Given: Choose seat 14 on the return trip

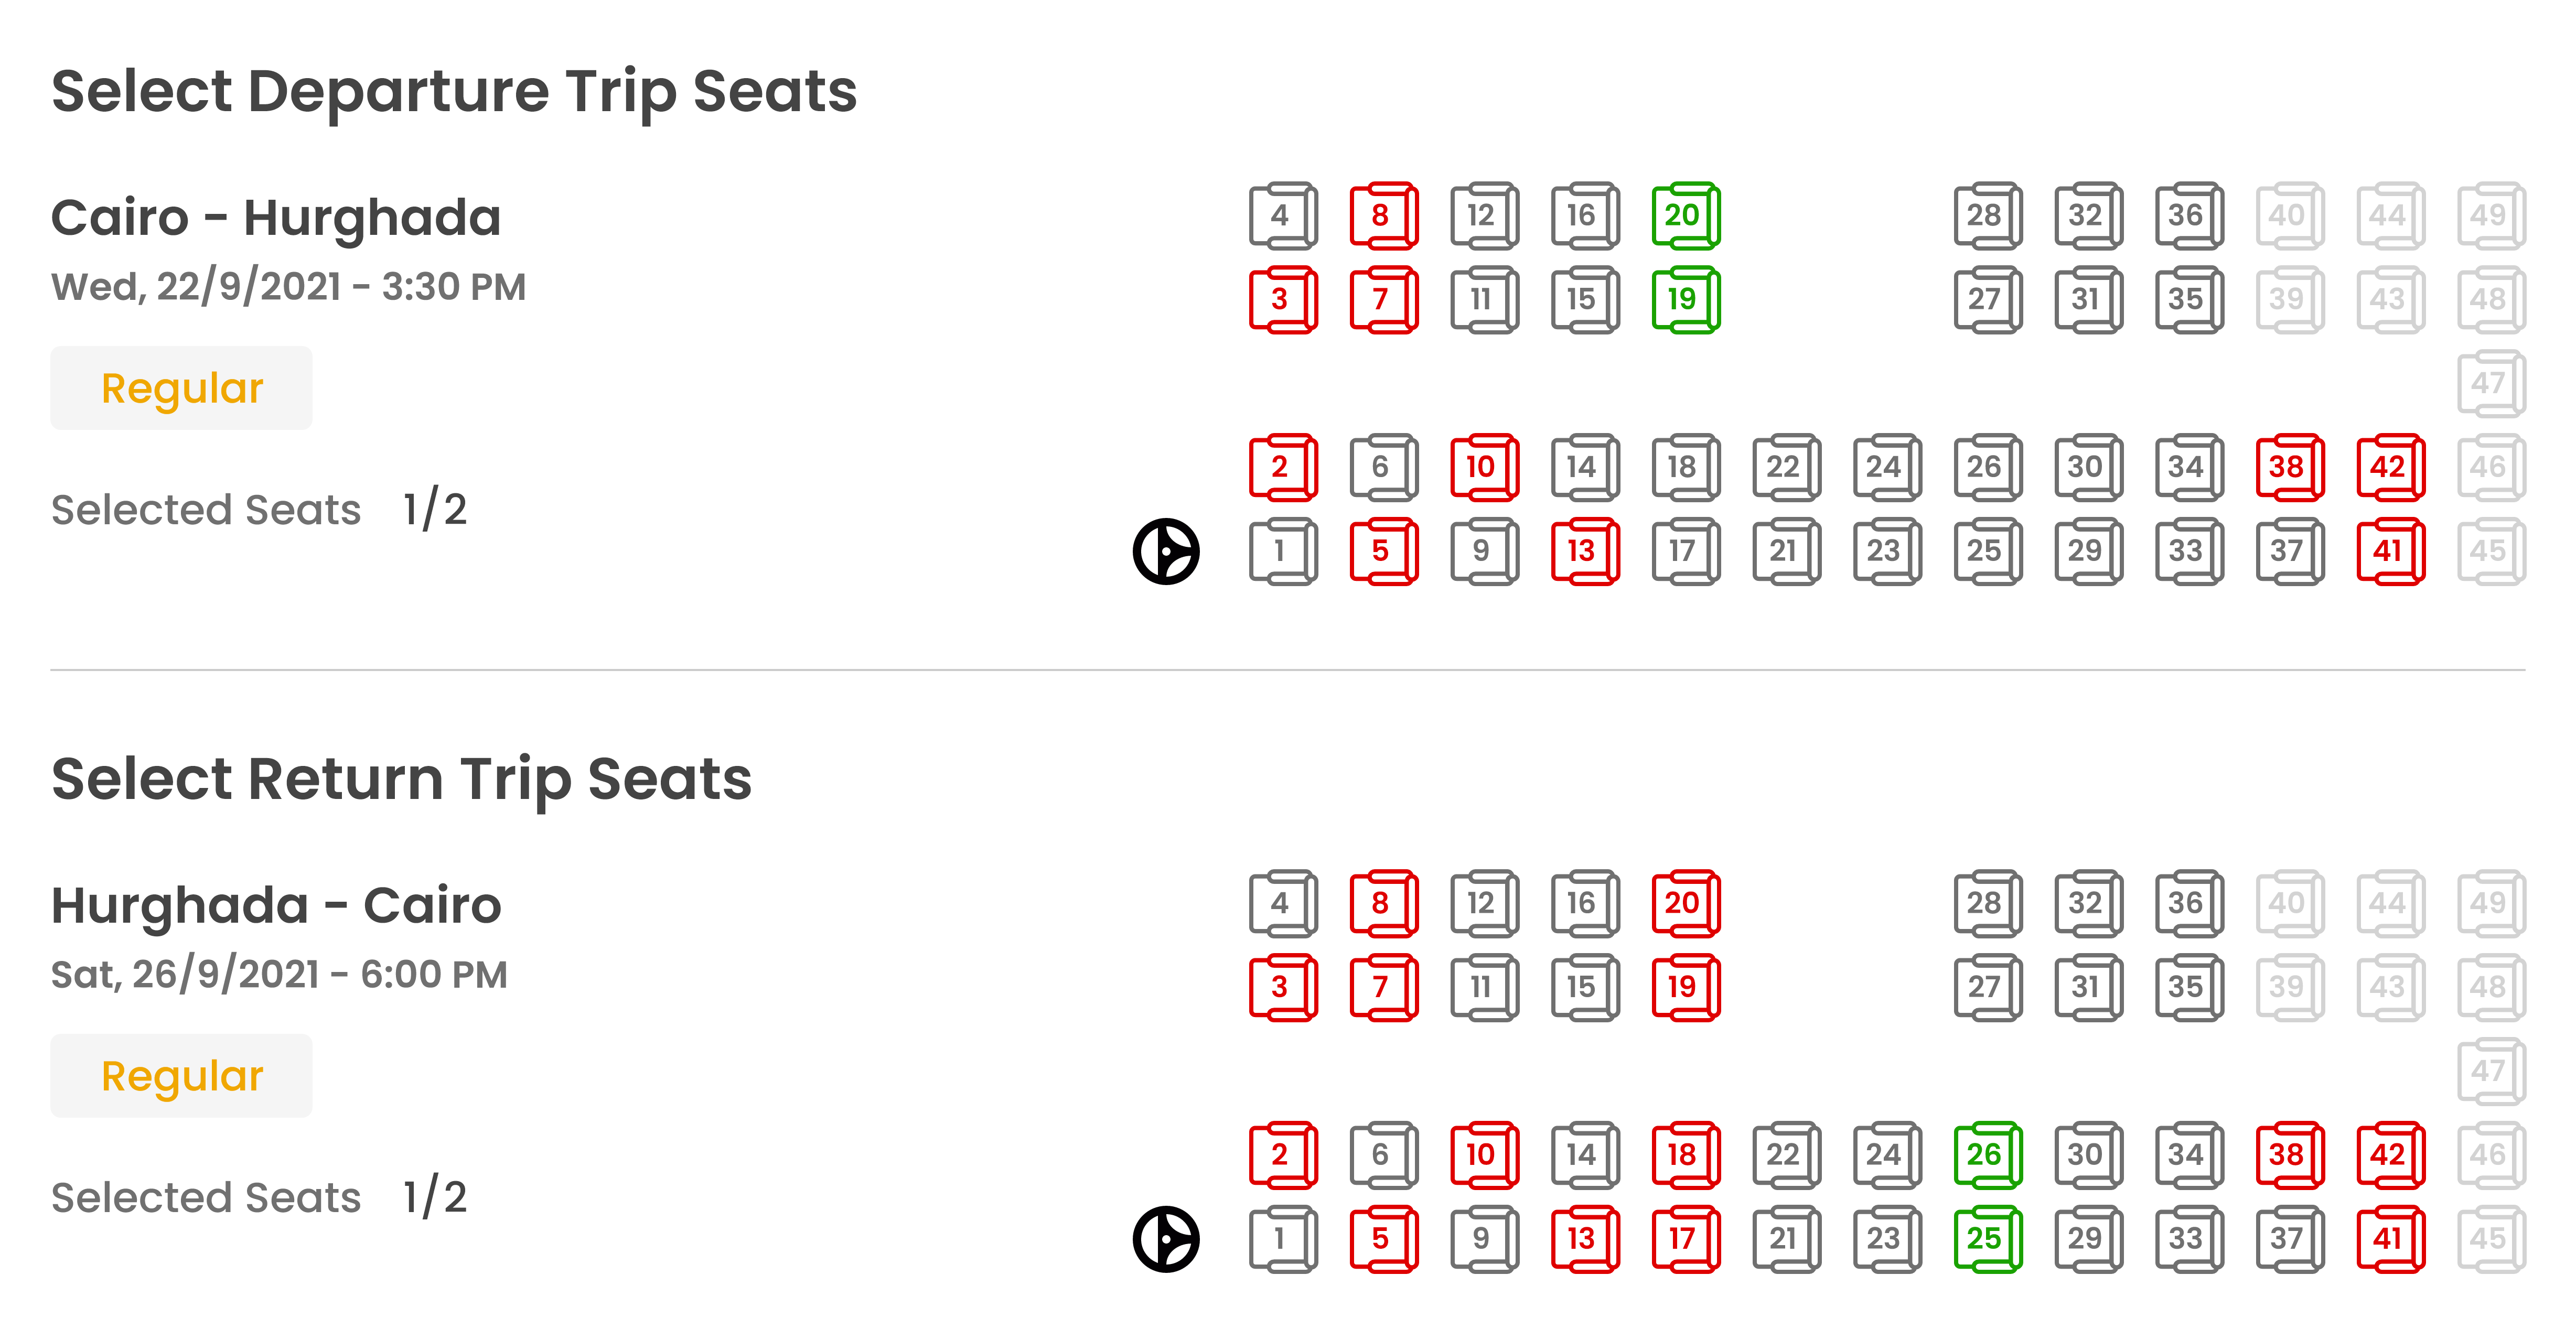Looking at the screenshot, I should 1584,1155.
